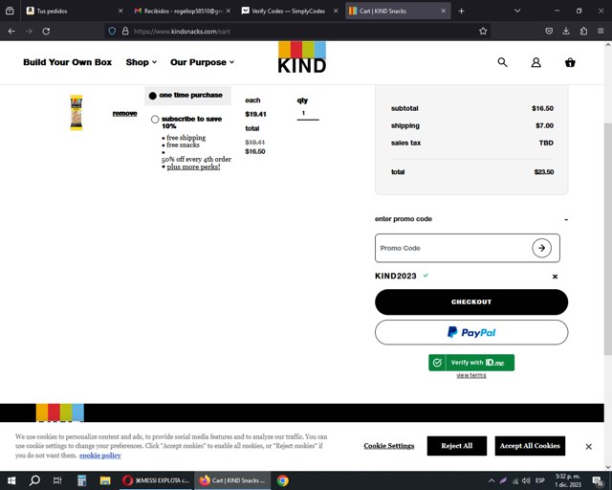Reload the page
Image resolution: width=612 pixels, height=490 pixels.
(46, 32)
